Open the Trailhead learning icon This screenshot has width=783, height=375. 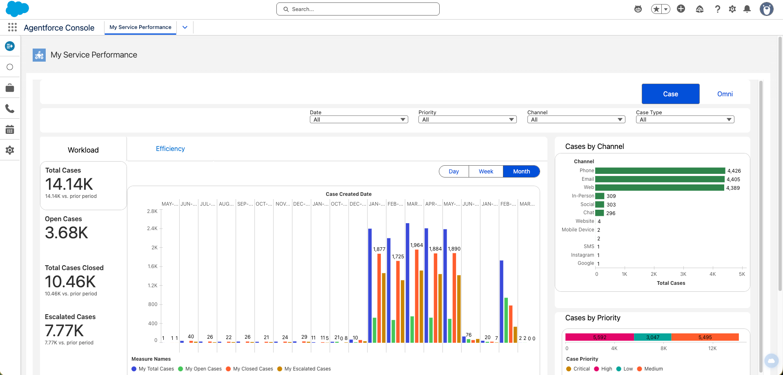[x=700, y=9]
